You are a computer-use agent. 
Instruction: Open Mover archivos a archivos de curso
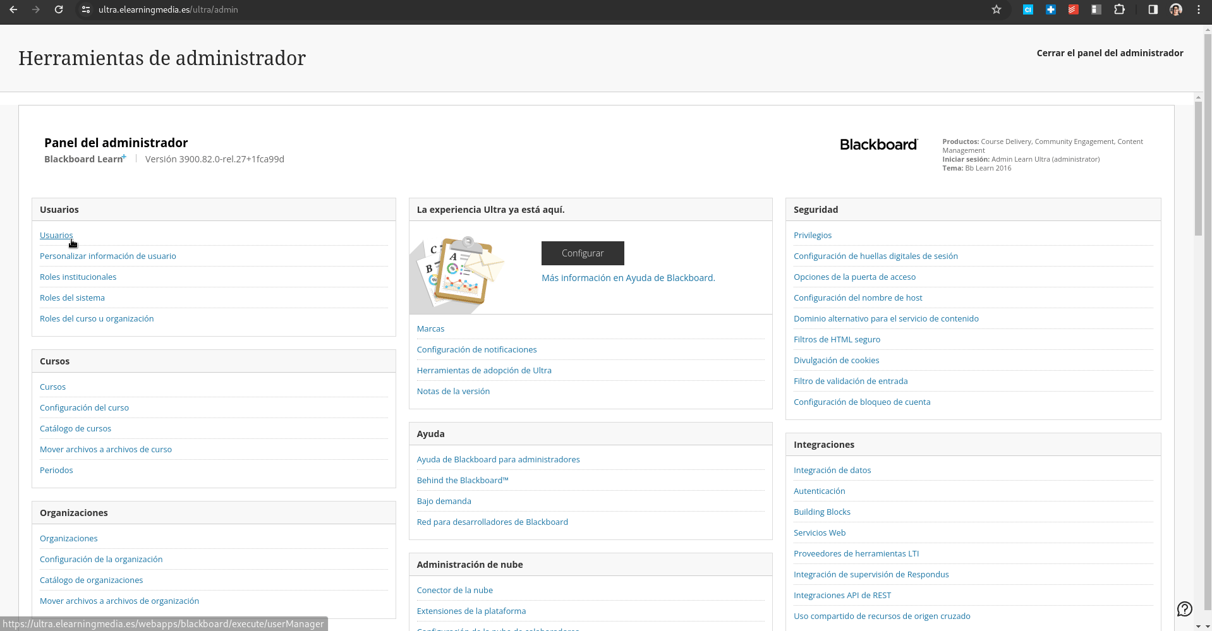pyautogui.click(x=106, y=449)
